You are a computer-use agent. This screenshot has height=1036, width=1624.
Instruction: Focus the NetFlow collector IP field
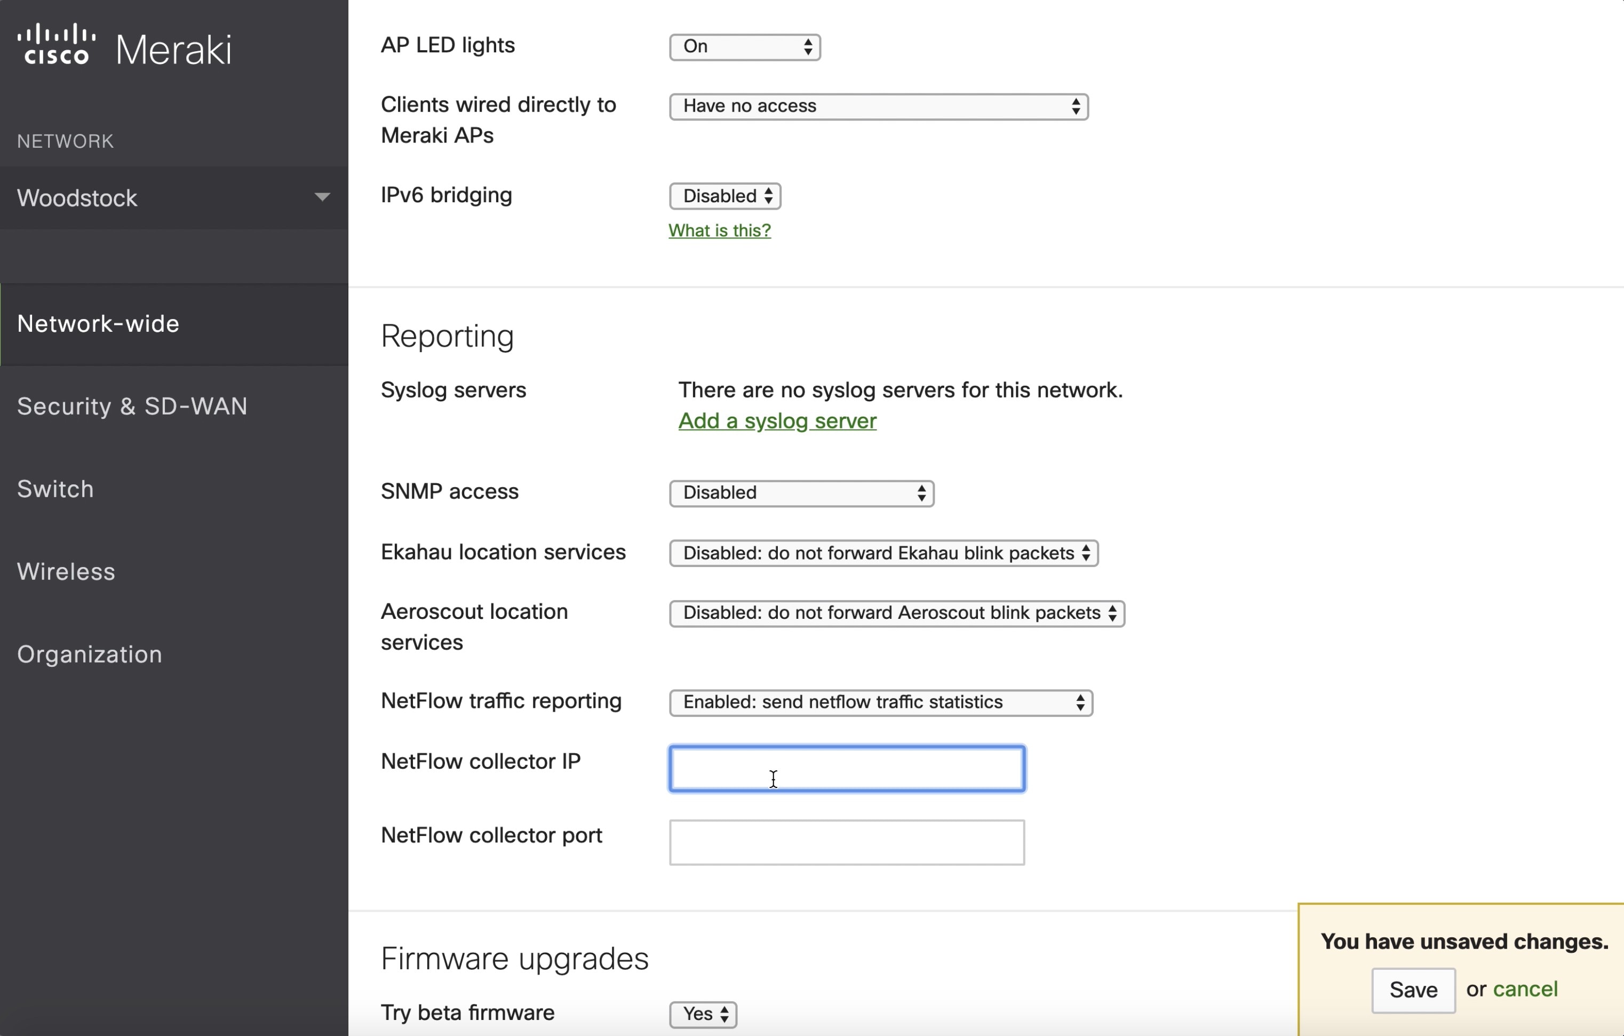pos(847,769)
